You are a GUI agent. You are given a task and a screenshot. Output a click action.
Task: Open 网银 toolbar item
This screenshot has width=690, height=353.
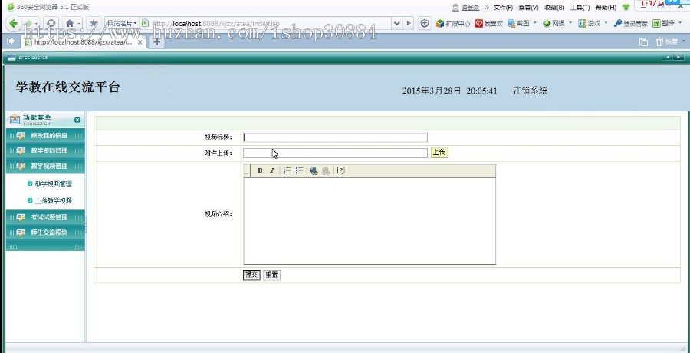click(x=554, y=23)
